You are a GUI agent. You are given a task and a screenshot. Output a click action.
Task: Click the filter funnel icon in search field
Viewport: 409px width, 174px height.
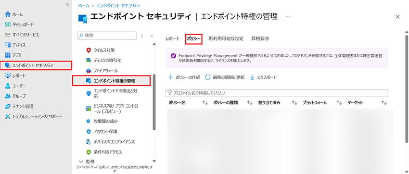[x=169, y=93]
